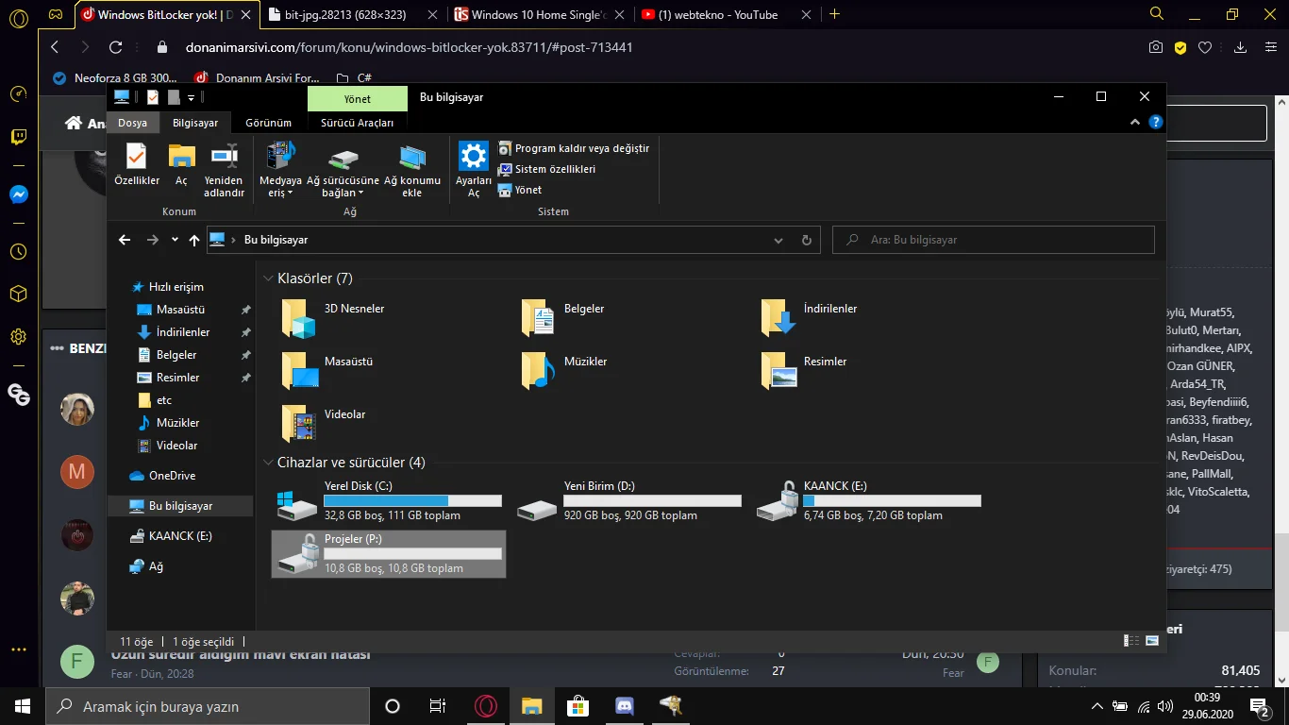The height and width of the screenshot is (725, 1289).
Task: Click Sistem özellikleri button
Action: [555, 169]
